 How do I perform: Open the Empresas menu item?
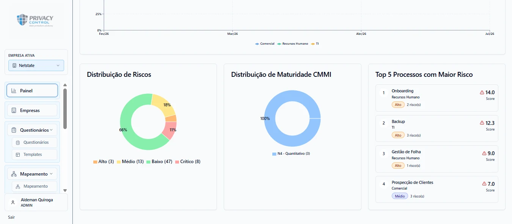point(32,110)
